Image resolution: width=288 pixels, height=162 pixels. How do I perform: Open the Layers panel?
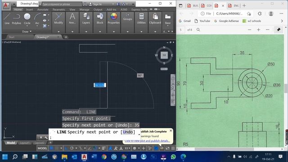(86, 19)
